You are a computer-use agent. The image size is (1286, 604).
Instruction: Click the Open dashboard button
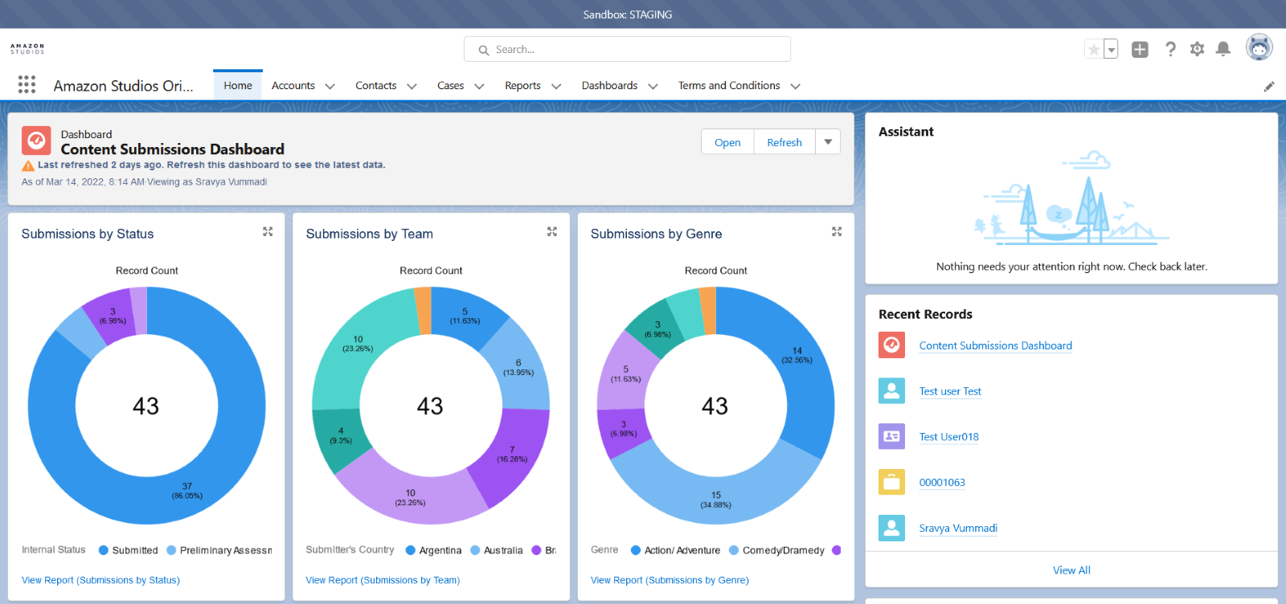point(727,142)
